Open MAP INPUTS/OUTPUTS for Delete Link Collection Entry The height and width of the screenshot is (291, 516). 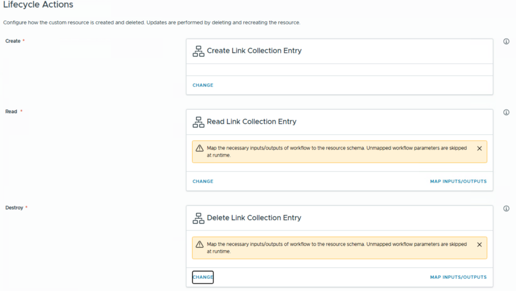(458, 277)
